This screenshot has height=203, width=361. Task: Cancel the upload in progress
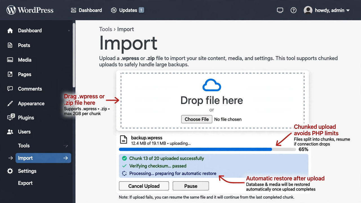coord(144,186)
